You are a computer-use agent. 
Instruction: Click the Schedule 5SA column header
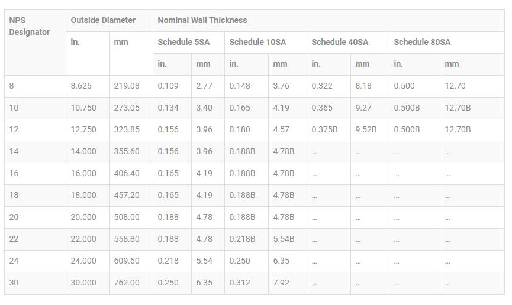click(183, 42)
